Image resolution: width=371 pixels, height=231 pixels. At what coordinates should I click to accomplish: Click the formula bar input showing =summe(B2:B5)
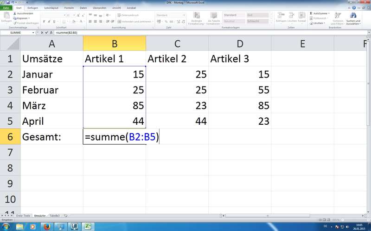(185, 33)
